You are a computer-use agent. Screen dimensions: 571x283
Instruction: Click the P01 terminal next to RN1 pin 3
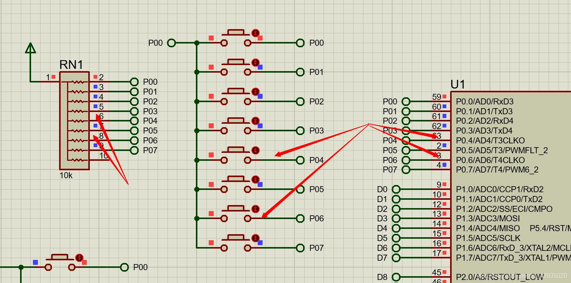tap(134, 92)
